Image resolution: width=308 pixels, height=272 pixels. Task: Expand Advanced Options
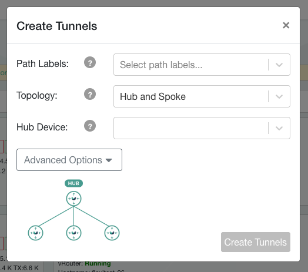coord(69,160)
